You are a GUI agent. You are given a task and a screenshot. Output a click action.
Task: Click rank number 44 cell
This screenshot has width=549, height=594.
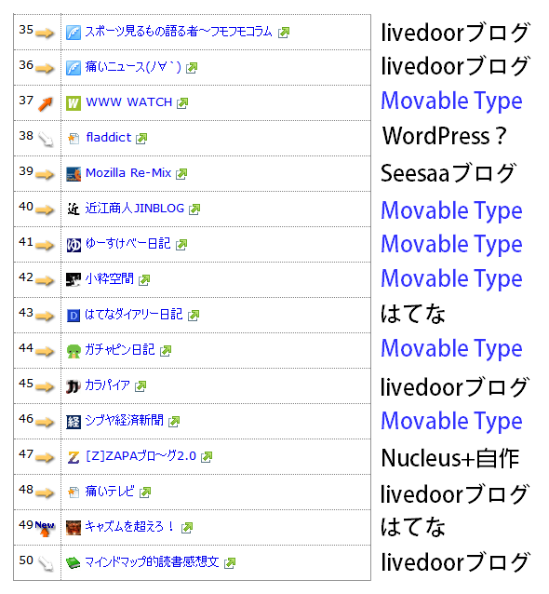click(x=37, y=350)
